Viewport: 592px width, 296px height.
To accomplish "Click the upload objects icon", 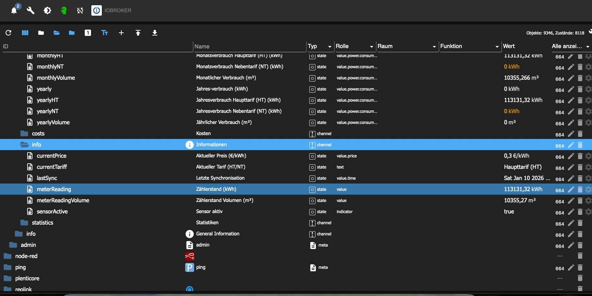I will tap(138, 33).
